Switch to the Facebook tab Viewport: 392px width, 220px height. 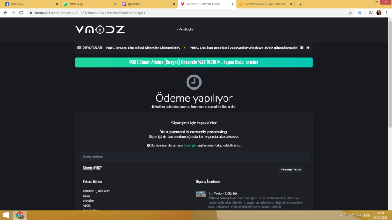click(x=30, y=4)
